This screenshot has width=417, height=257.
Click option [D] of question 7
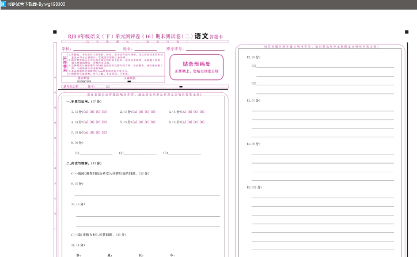pyautogui.click(x=104, y=132)
